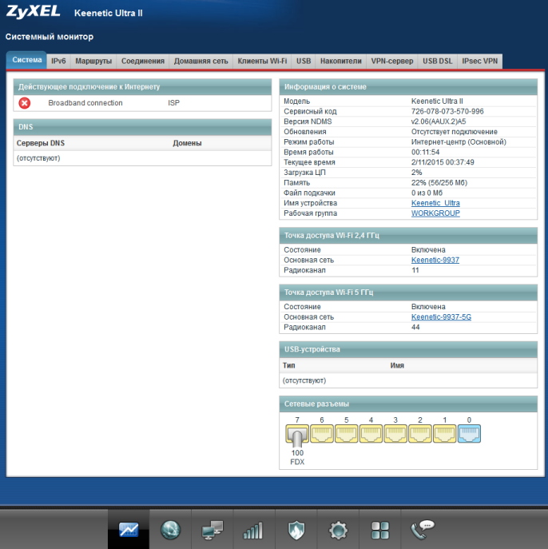Open the Applications grid icon

click(x=380, y=530)
